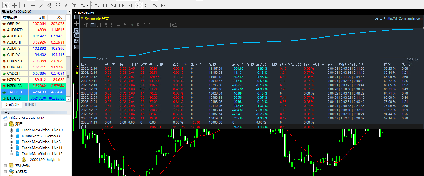
Task: Open the 综 summary tab
Action: tap(86, 25)
